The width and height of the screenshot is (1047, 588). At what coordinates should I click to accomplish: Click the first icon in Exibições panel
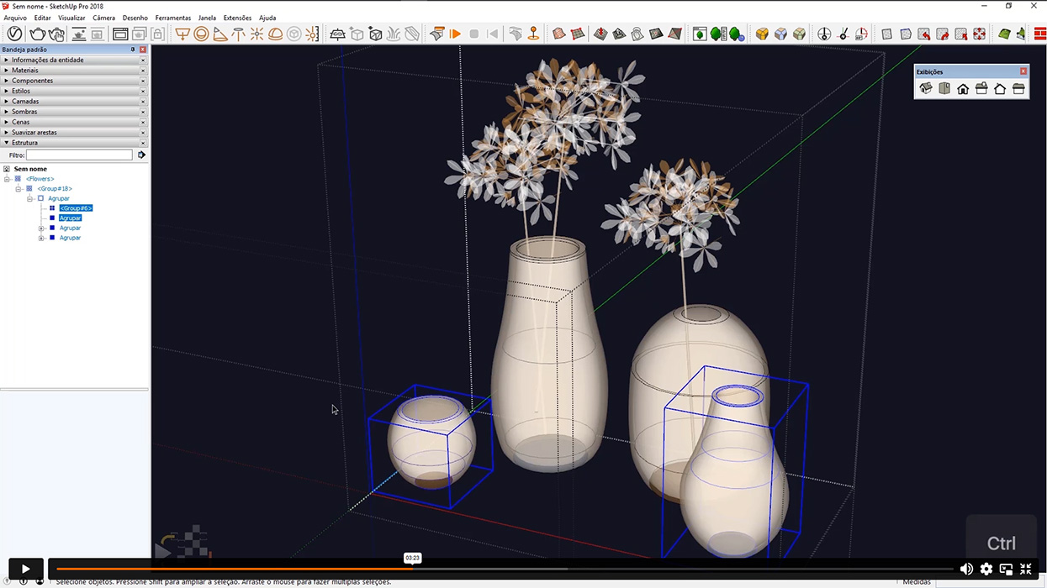pos(926,88)
